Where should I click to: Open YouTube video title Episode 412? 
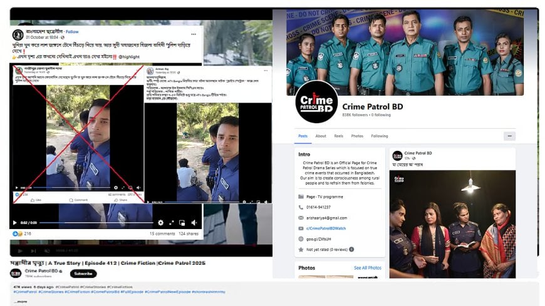108,263
